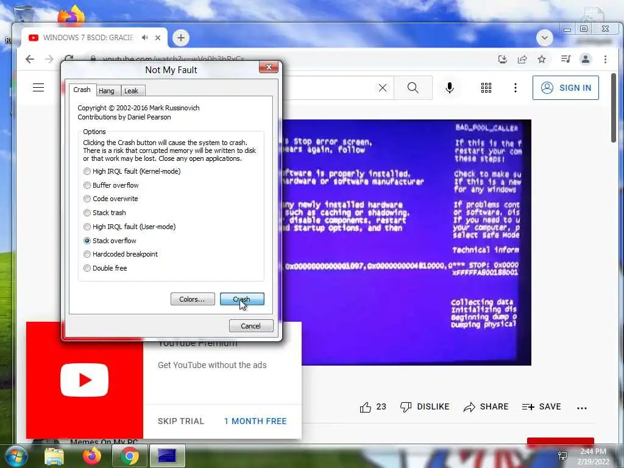
Task: Switch to Chrome in the taskbar
Action: [x=129, y=456]
